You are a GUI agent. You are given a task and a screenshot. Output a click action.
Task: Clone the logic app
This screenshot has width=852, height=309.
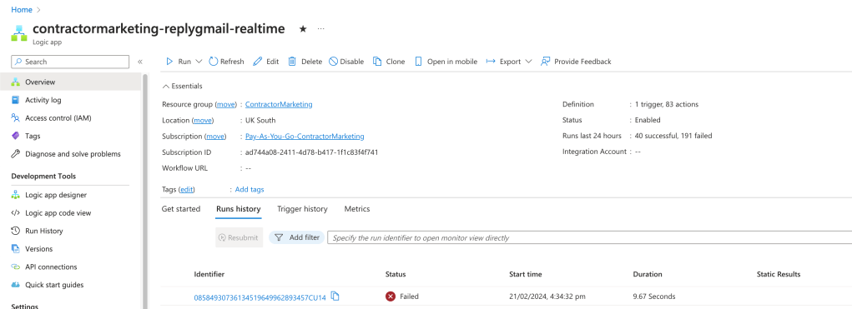pos(389,62)
